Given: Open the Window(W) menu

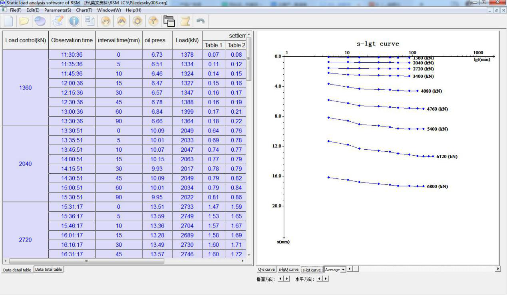Looking at the screenshot, I should 109,10.
